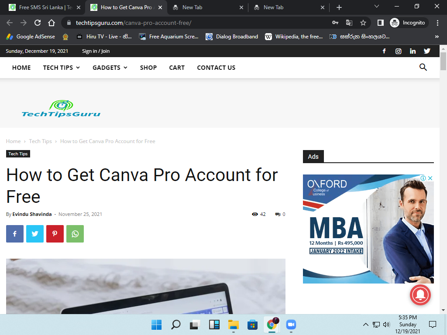Viewport: 447px width, 335px height.
Task: Open Dialog Broadband bookmark
Action: [232, 37]
